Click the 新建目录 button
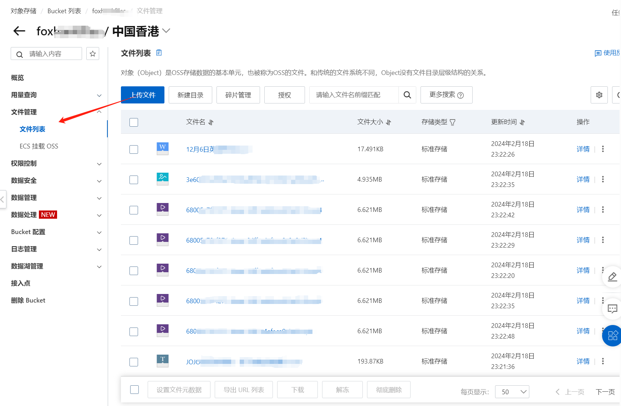The width and height of the screenshot is (621, 406). tap(190, 95)
